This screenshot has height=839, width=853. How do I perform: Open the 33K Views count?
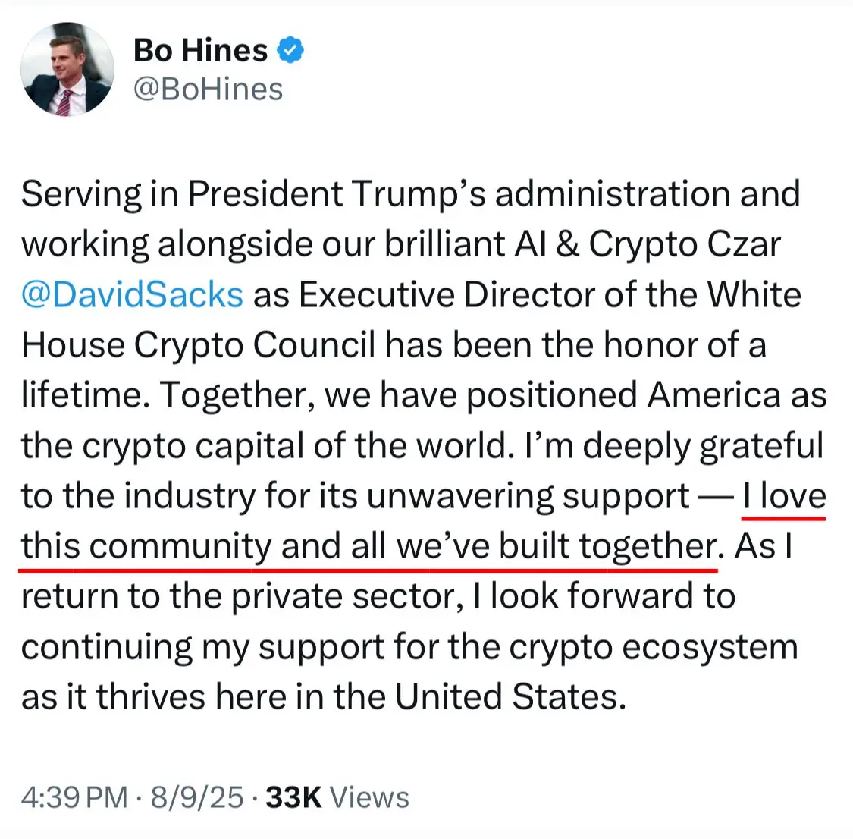coord(337,797)
